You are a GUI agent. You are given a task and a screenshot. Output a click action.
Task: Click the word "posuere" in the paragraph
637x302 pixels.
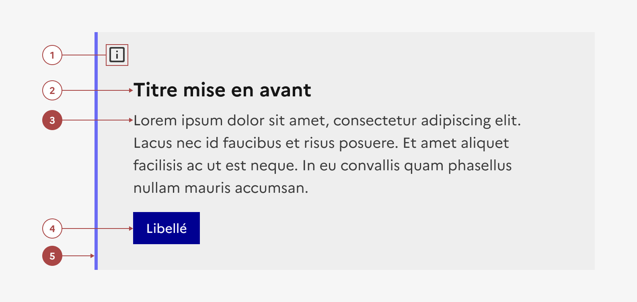pyautogui.click(x=367, y=143)
